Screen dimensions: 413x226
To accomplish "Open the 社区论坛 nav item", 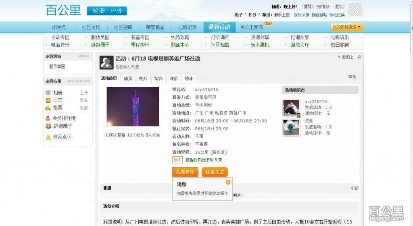I will coord(91,27).
